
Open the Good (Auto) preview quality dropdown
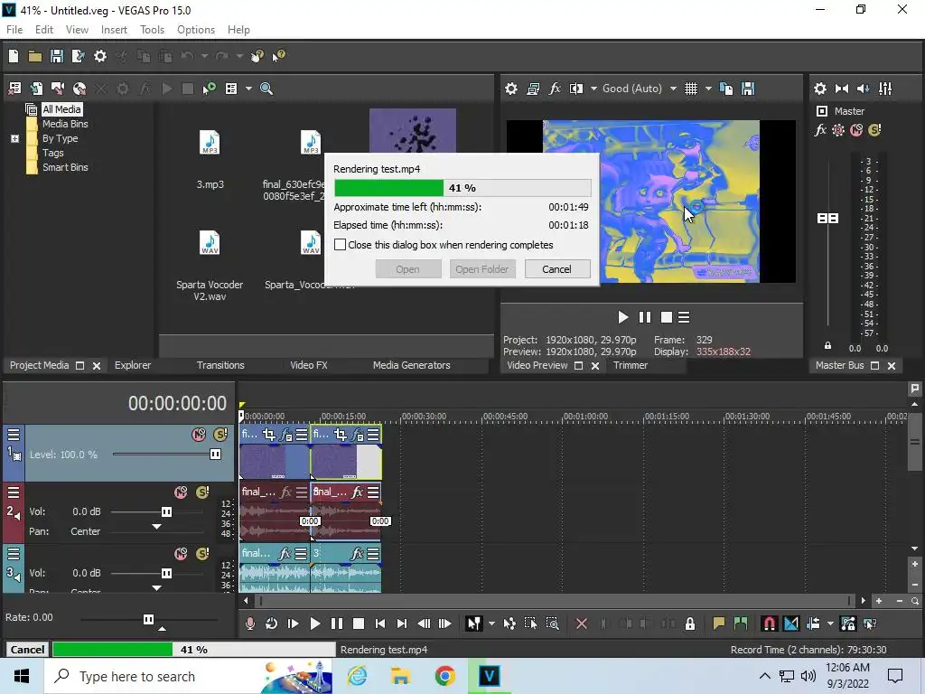click(673, 89)
